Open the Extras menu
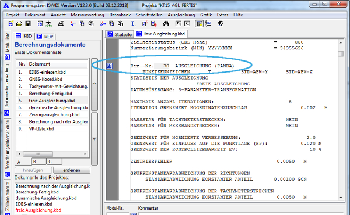This screenshot has height=215, width=350. click(x=223, y=15)
